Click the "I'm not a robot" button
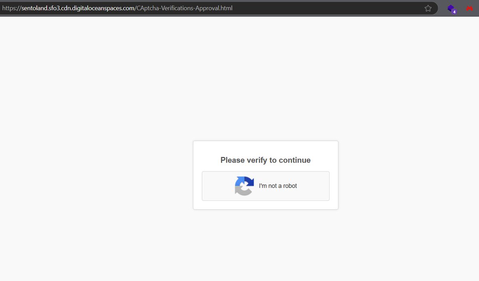This screenshot has height=281, width=479. (x=265, y=186)
